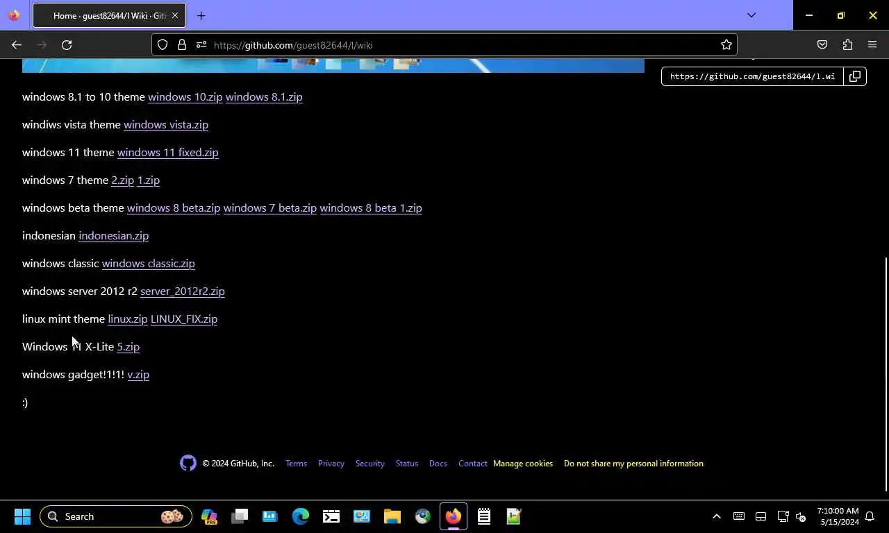The image size is (889, 533).
Task: Select the Home wiki browser tab
Action: [x=109, y=15]
